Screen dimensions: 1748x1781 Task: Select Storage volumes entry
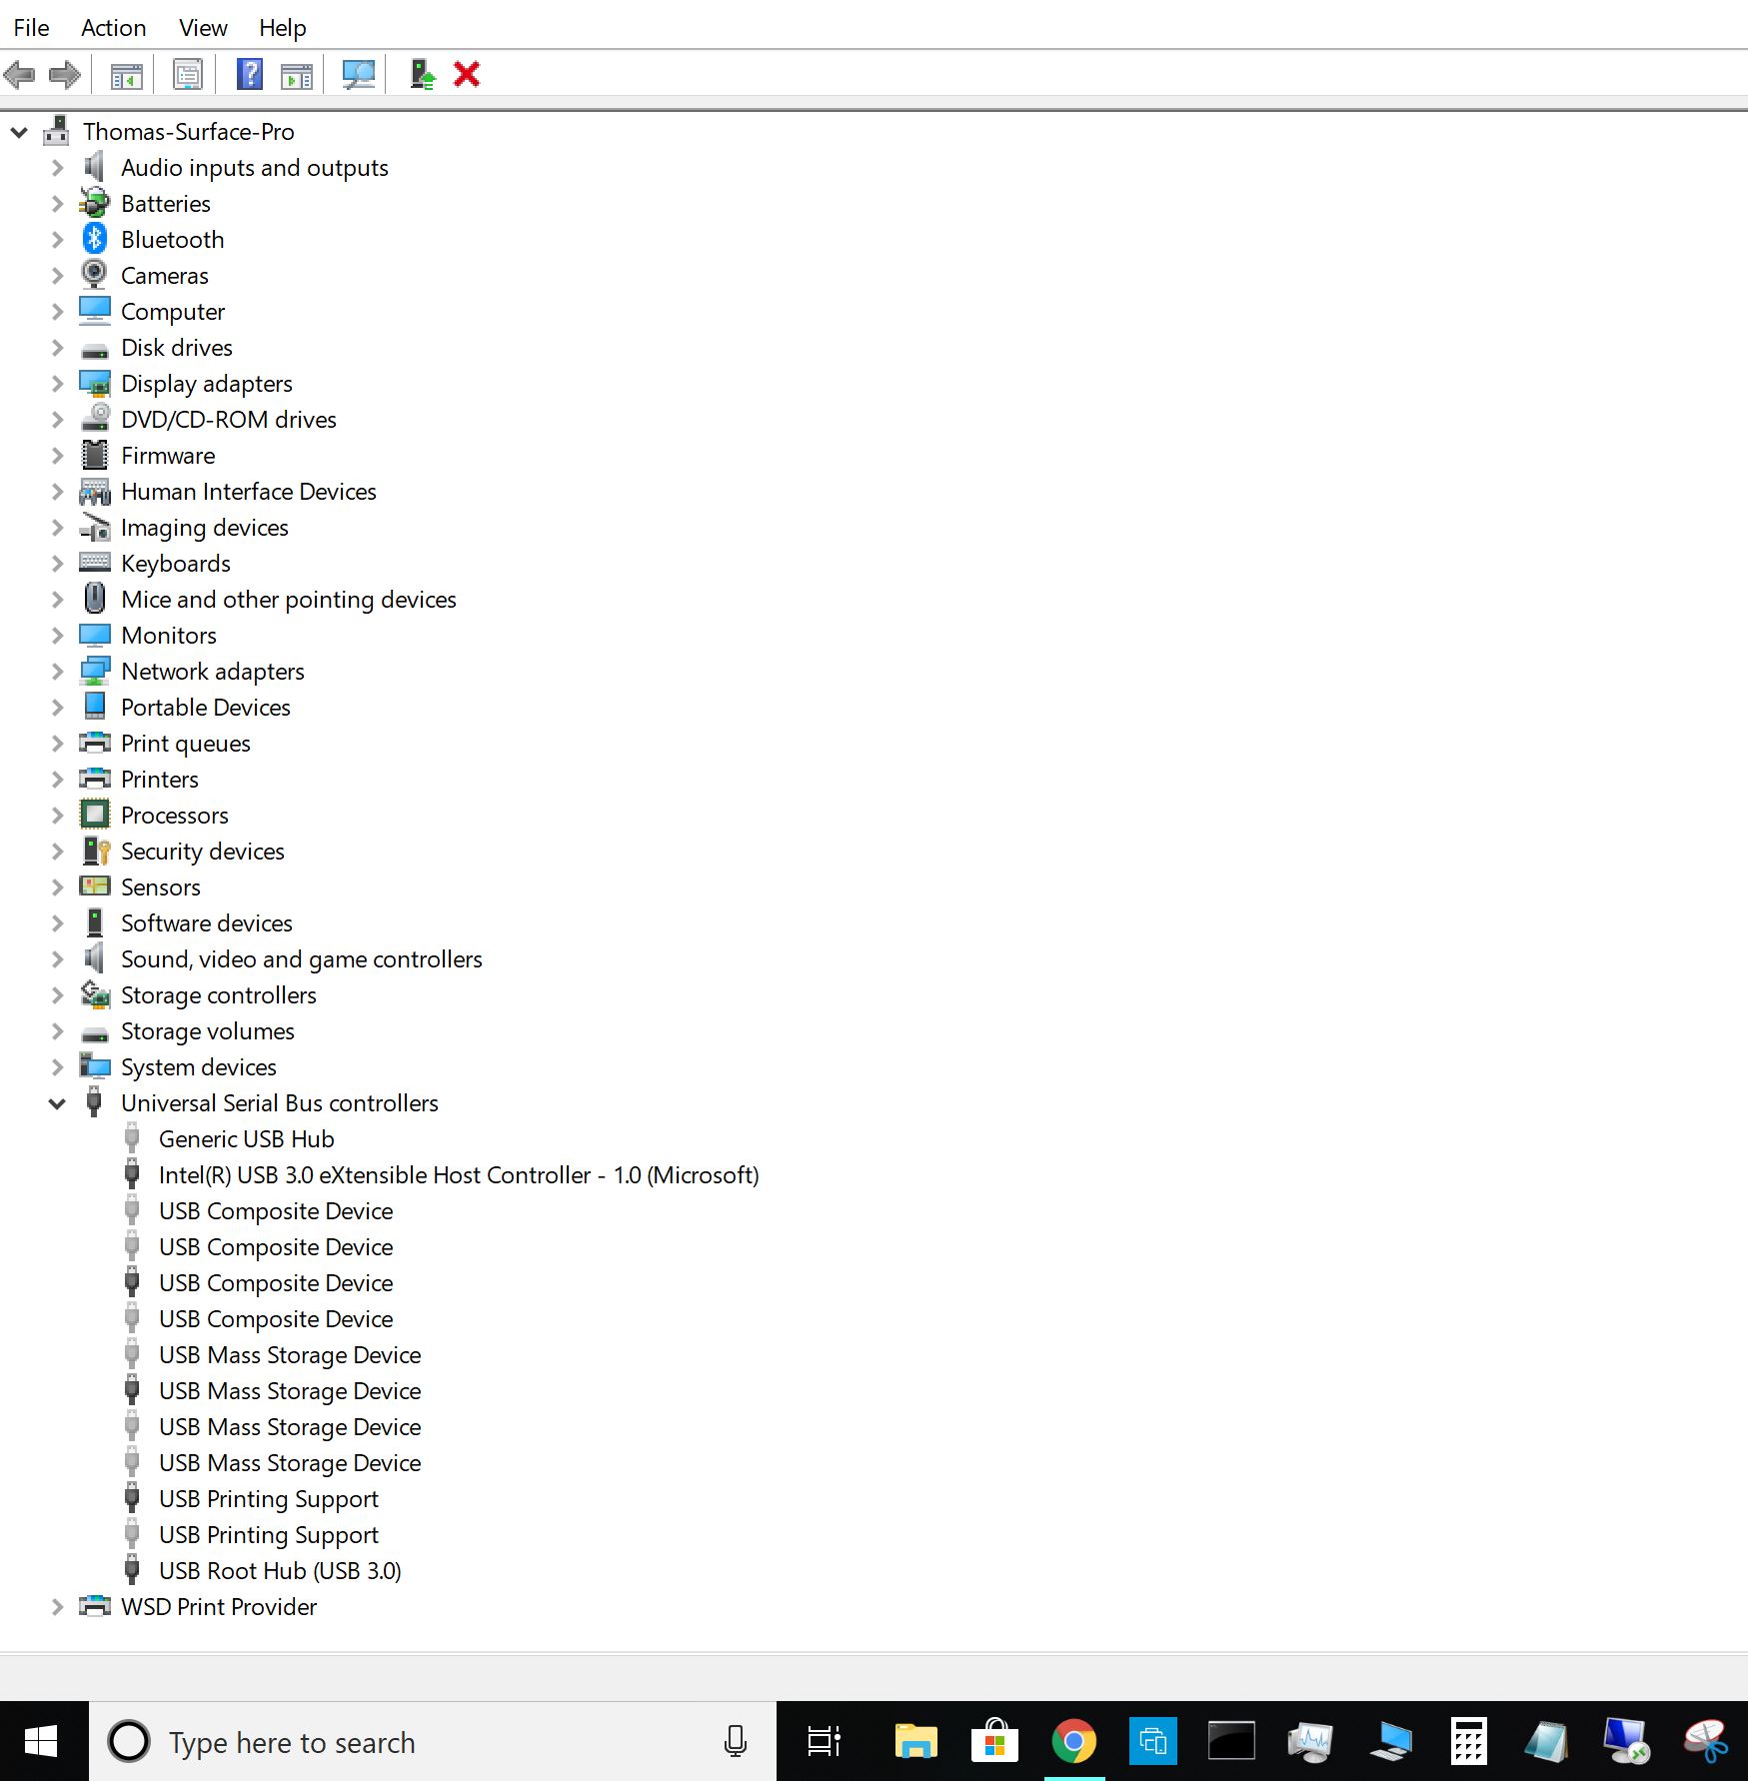tap(208, 1031)
